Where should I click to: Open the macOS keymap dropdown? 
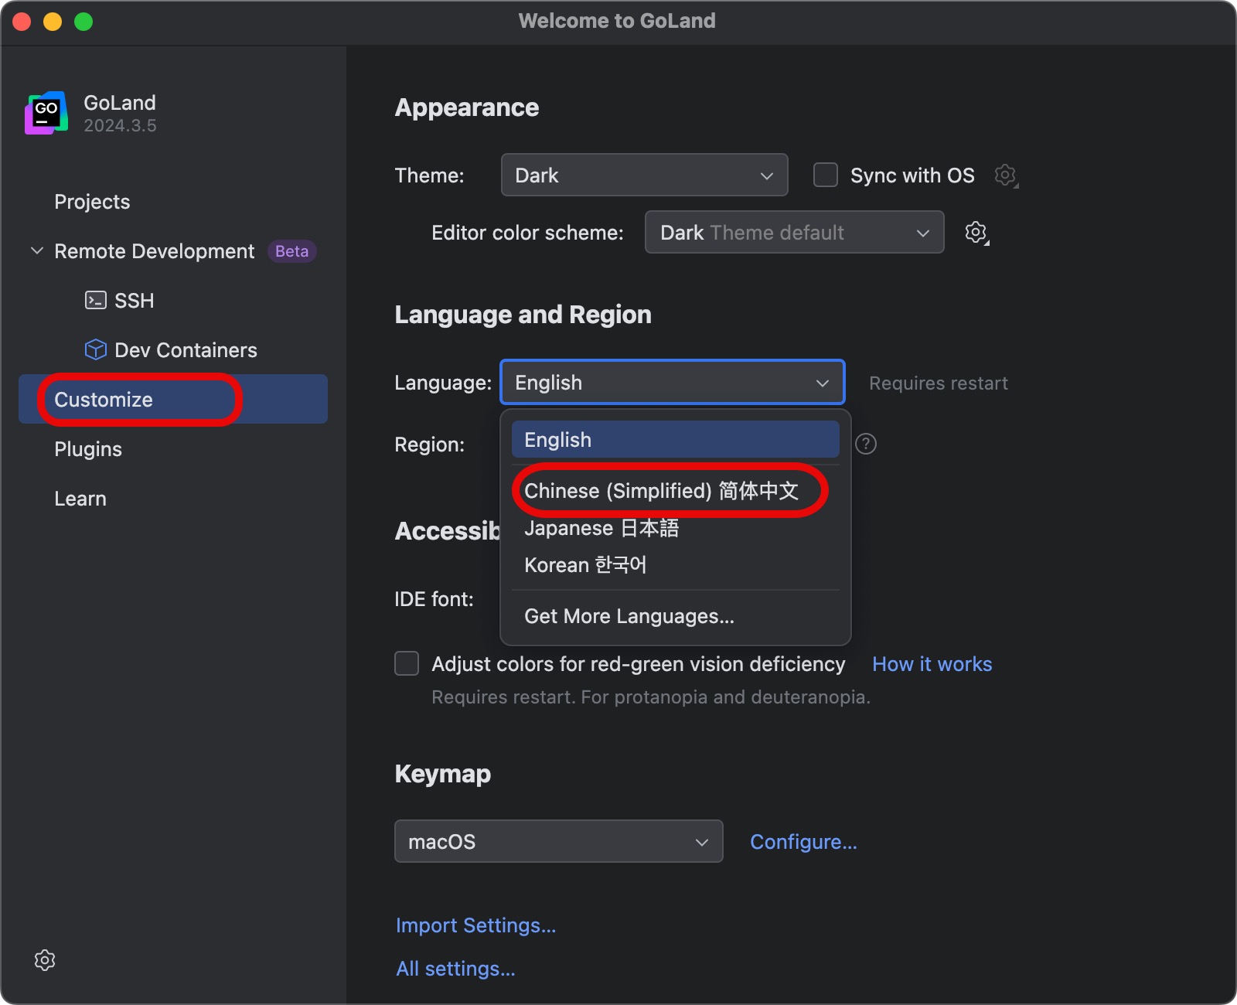[x=558, y=841]
